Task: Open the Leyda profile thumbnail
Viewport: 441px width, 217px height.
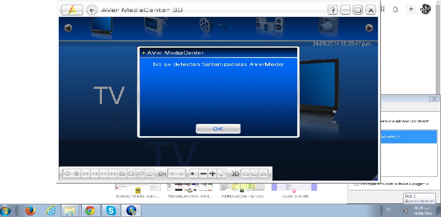Action: pyautogui.click(x=294, y=190)
